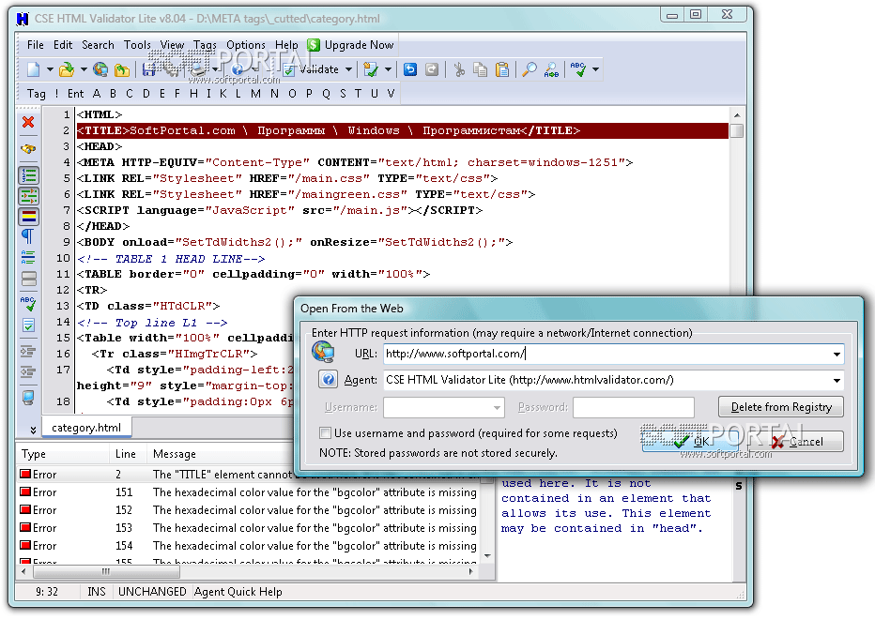Click the Upgrade Now link
The width and height of the screenshot is (875, 620).
pyautogui.click(x=360, y=45)
